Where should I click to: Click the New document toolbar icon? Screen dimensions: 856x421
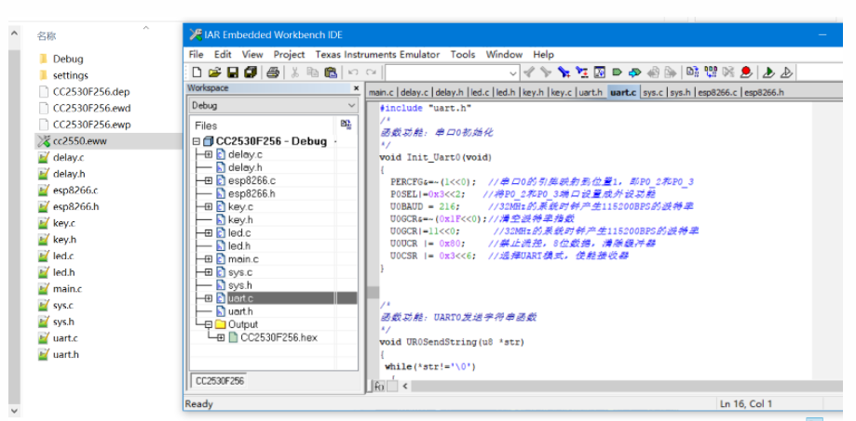(x=197, y=72)
